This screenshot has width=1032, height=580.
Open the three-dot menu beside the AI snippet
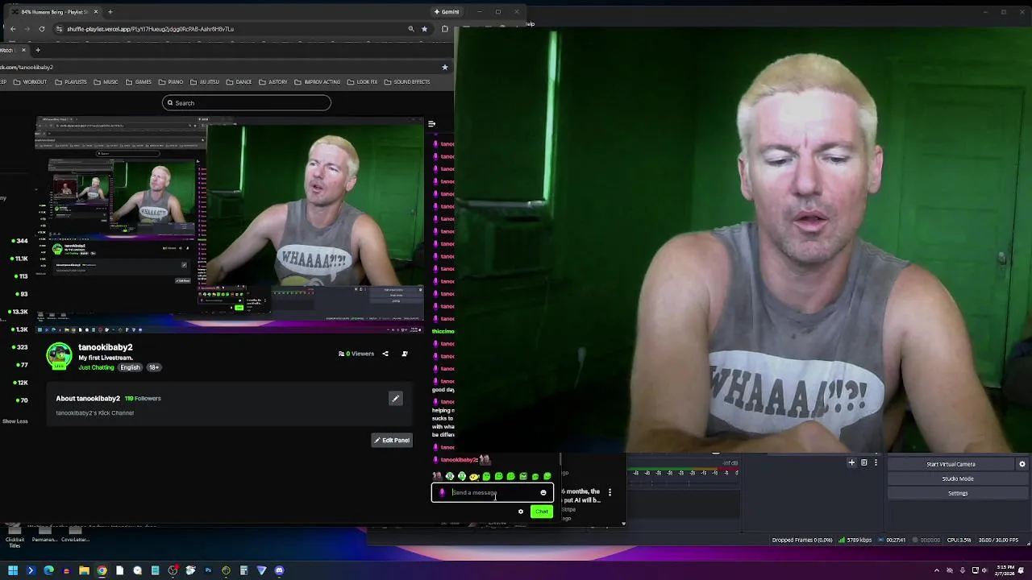[610, 492]
